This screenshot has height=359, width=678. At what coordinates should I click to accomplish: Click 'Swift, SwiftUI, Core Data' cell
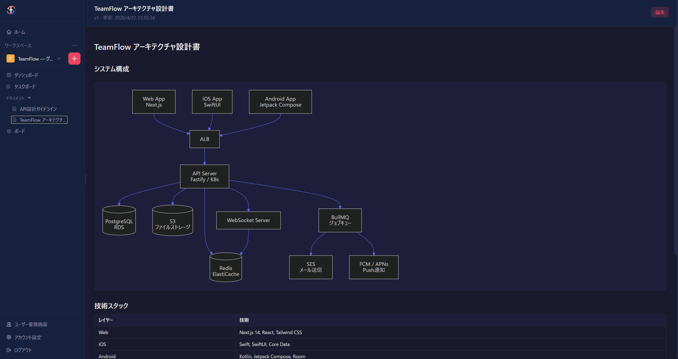[x=450, y=344]
